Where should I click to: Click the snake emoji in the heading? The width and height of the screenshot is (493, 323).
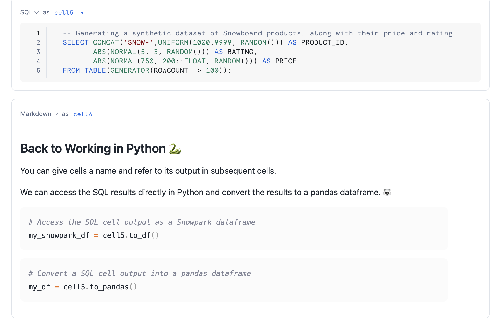tap(175, 149)
